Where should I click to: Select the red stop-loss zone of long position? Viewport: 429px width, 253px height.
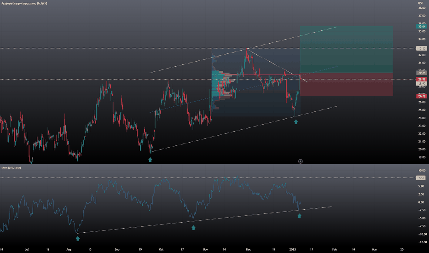[346, 85]
